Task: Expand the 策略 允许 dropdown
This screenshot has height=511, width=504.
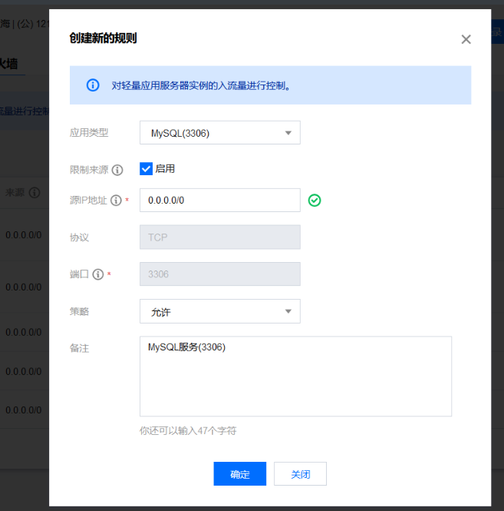Action: pyautogui.click(x=220, y=311)
